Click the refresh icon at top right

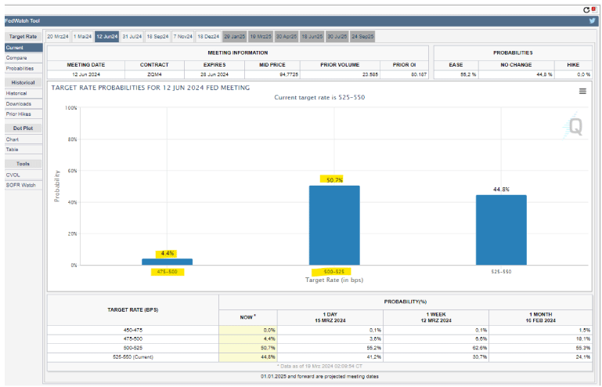pyautogui.click(x=585, y=9)
